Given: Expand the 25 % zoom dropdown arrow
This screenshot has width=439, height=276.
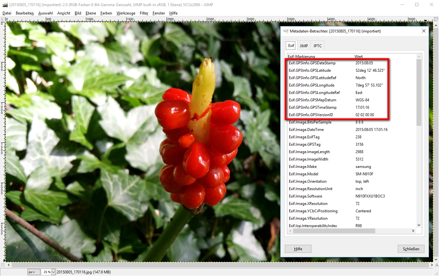Looking at the screenshot, I should coord(53,272).
